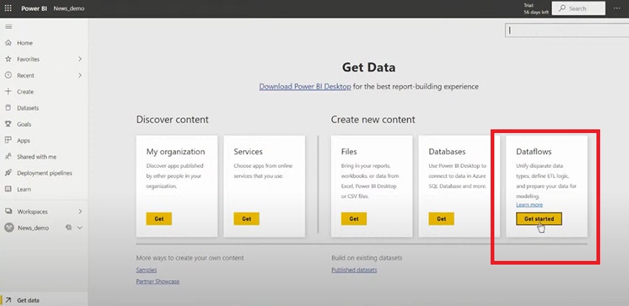The width and height of the screenshot is (629, 306).
Task: Expand the Favorites flyout chevron
Action: click(80, 59)
